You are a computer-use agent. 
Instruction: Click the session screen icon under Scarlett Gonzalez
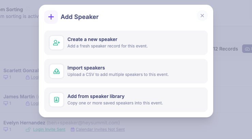(x=6, y=77)
